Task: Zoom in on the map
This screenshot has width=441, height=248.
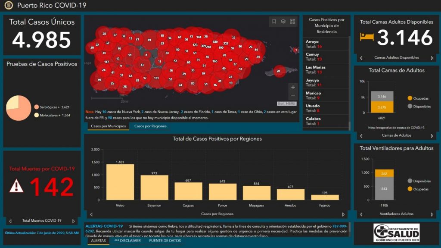Action: (293, 87)
